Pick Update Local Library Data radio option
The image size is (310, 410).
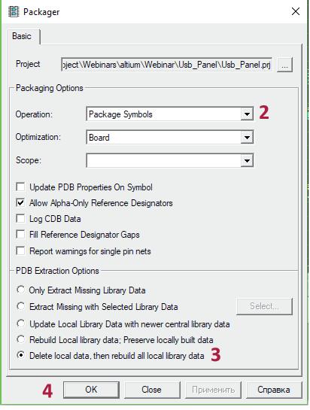(20, 323)
